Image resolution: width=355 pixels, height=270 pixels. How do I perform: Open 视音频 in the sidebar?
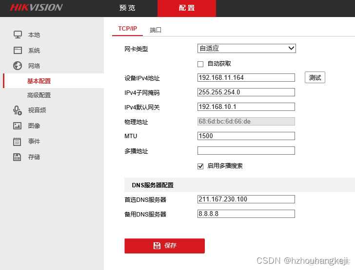point(37,110)
